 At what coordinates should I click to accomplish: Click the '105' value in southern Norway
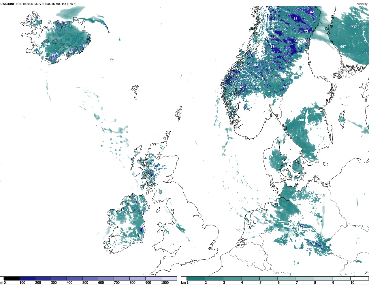(x=264, y=79)
